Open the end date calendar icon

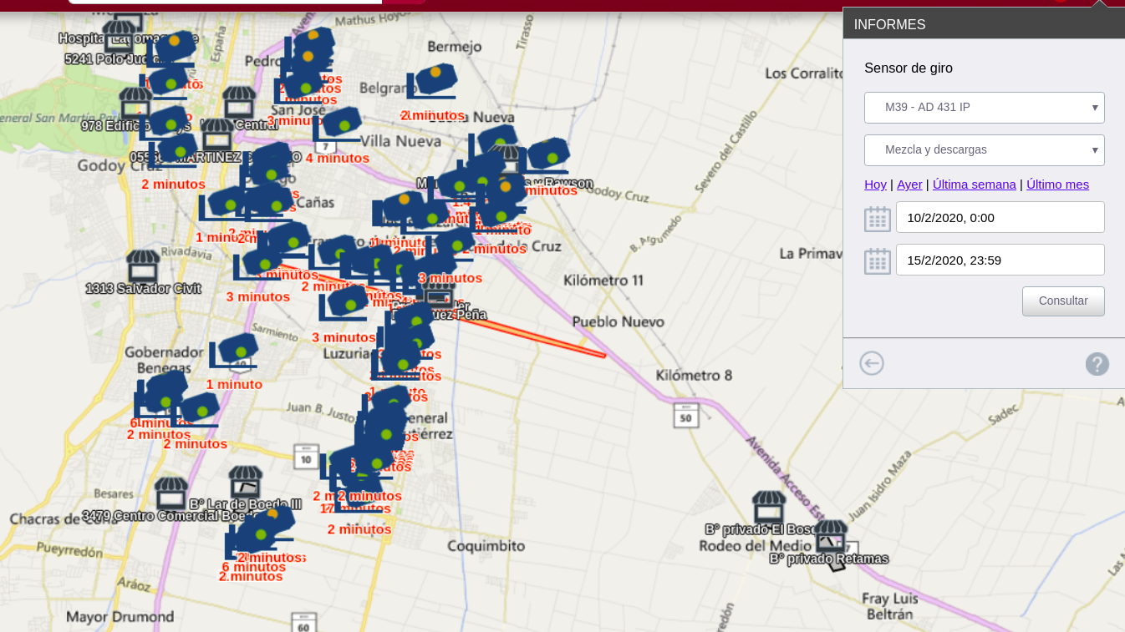877,261
